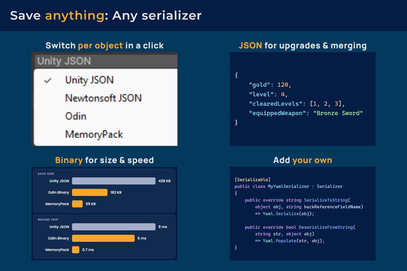Click the "Switch per object in a click" heading
407x271 pixels.
pos(104,45)
